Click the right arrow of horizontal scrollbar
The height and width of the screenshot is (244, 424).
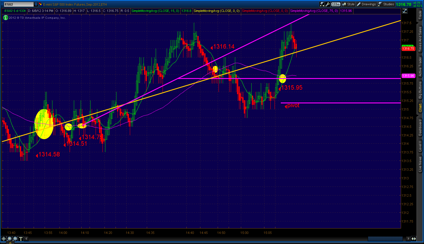409,239
